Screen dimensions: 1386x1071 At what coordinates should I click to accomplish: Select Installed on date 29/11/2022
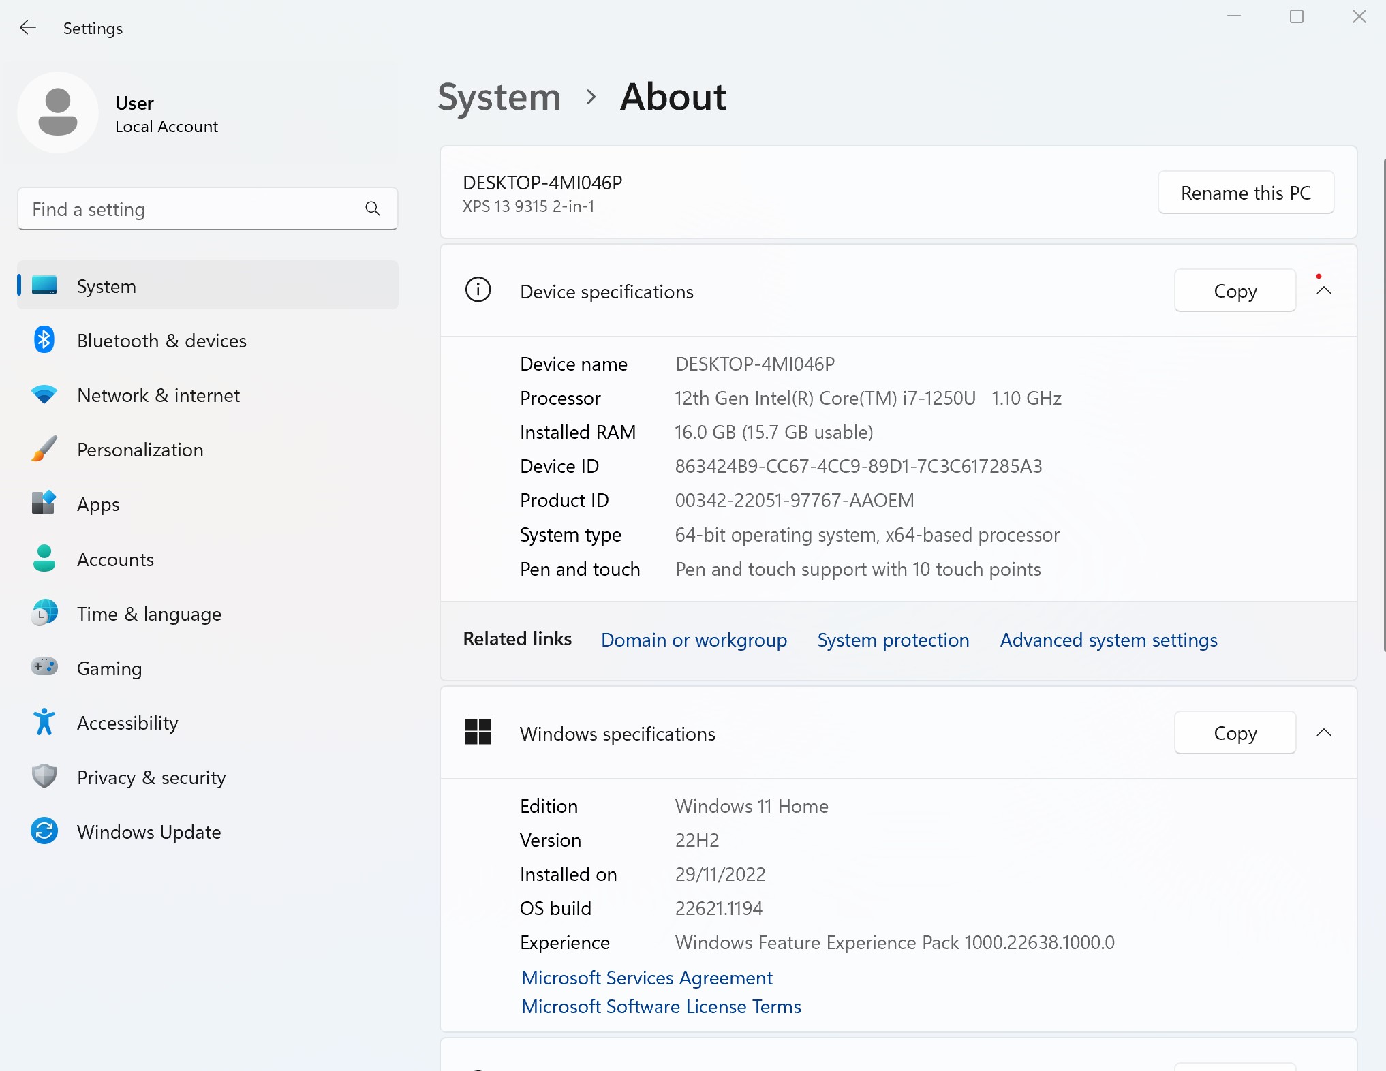[x=720, y=874]
